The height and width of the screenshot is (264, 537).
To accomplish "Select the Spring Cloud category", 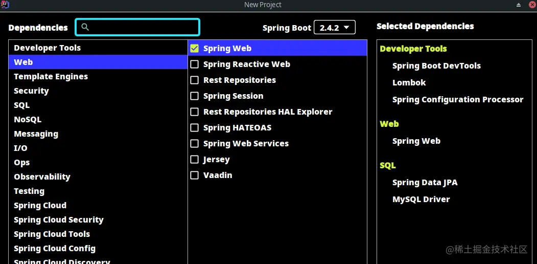I will 98,205.
